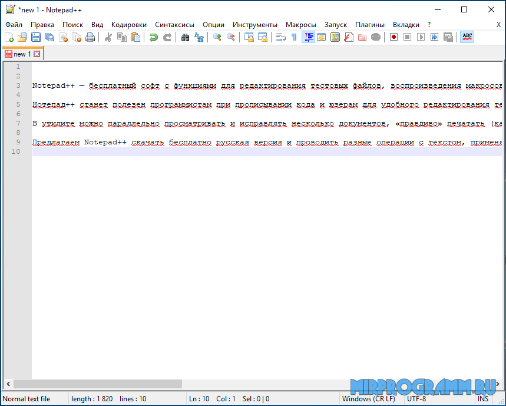Close the current document via toolbar icon

63,38
